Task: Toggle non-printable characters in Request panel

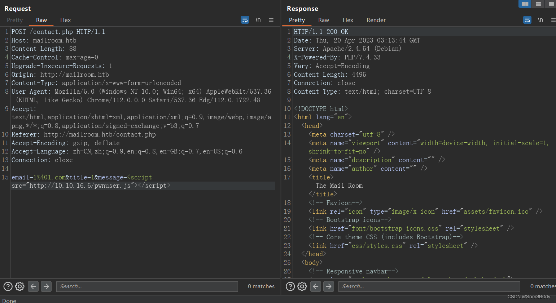Action: tap(258, 20)
